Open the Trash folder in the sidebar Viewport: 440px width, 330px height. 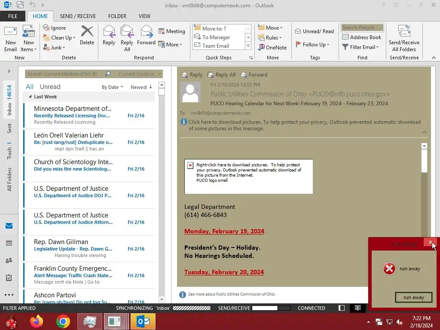[x=9, y=150]
